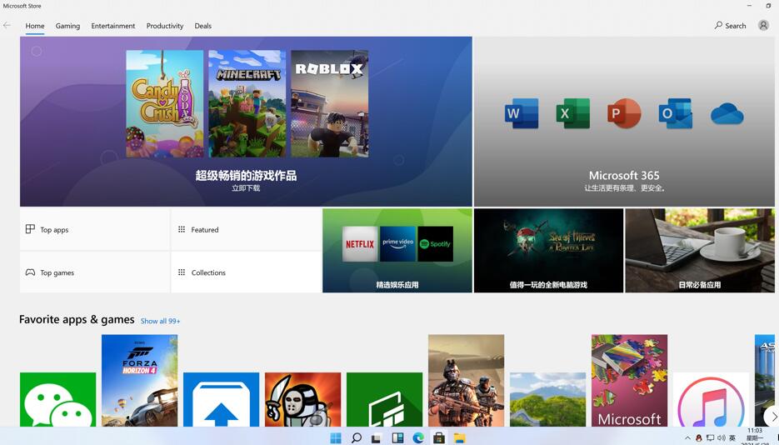Switch to the Gaming tab
The width and height of the screenshot is (779, 445).
[67, 26]
